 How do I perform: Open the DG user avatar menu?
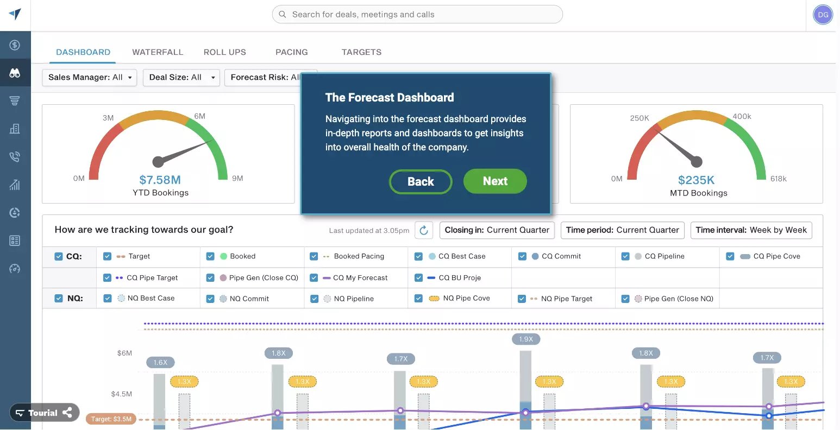click(x=823, y=15)
